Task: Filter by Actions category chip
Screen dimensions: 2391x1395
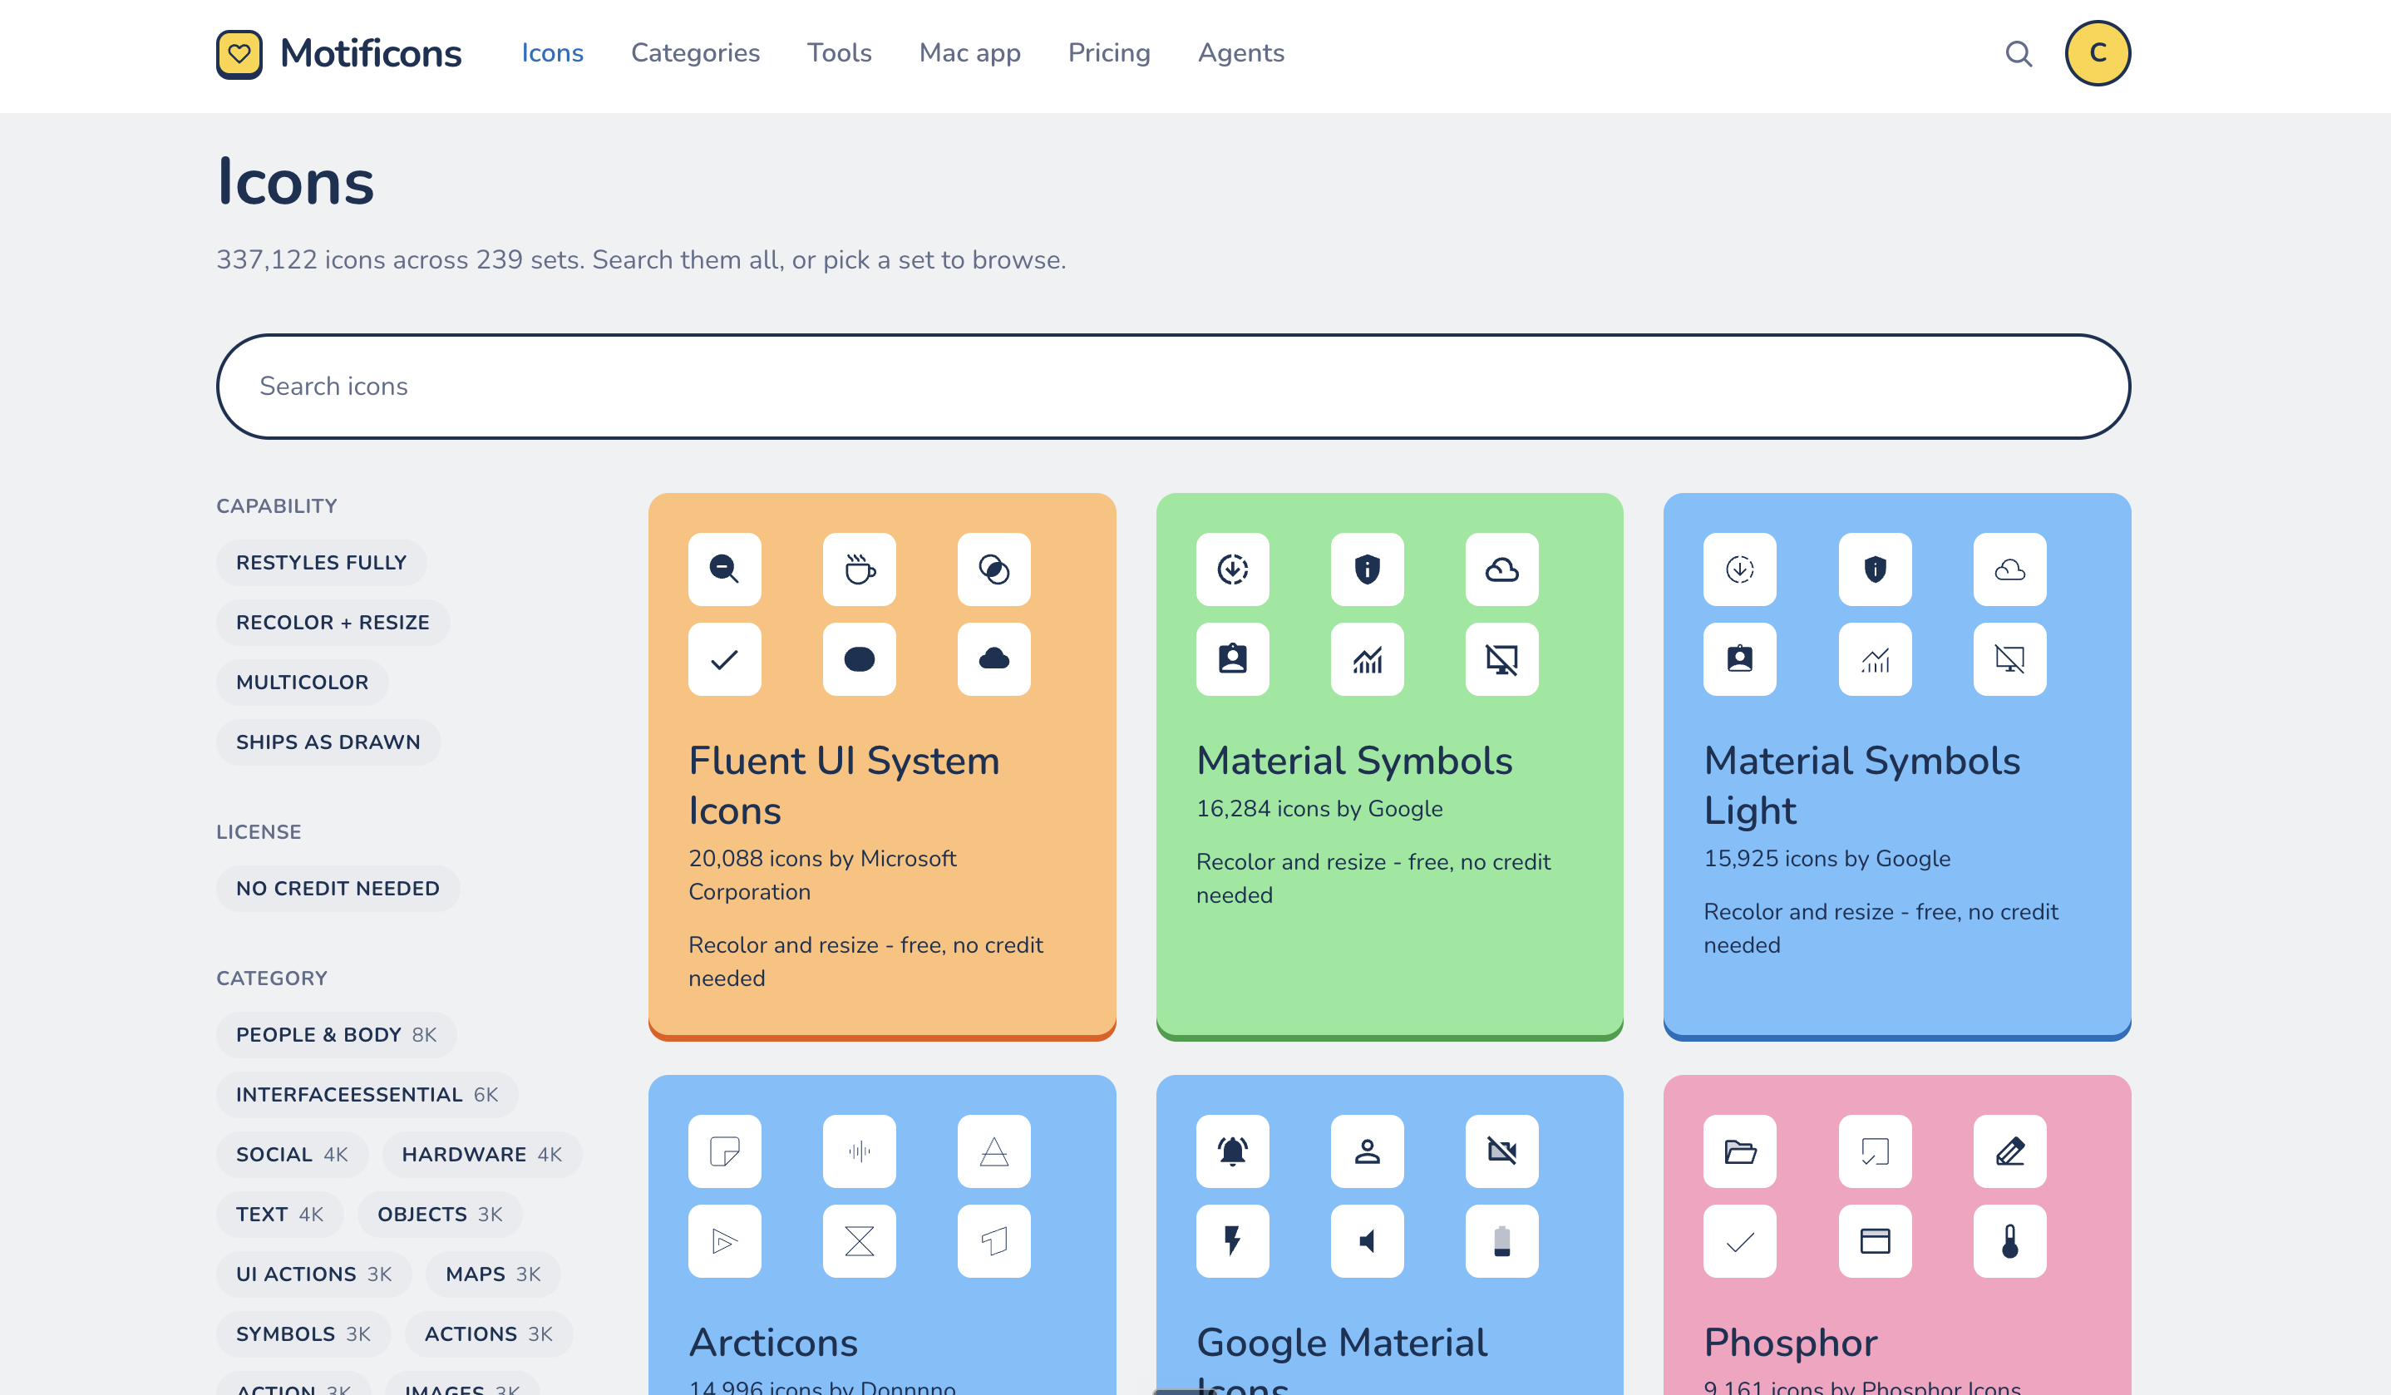Action: click(x=488, y=1333)
